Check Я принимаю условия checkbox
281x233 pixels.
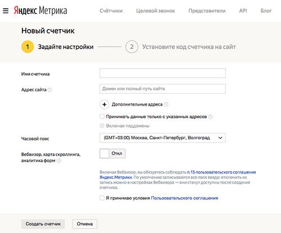pyautogui.click(x=102, y=198)
